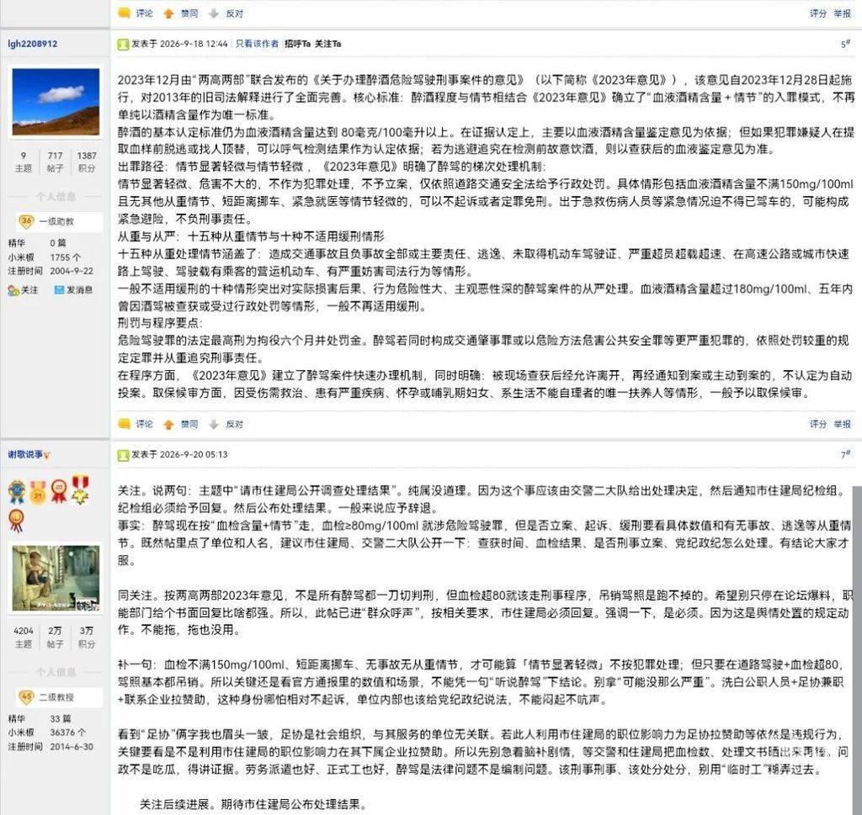Click the level 45 badge icon beside 二级教授
This screenshot has width=862, height=815.
click(x=26, y=697)
